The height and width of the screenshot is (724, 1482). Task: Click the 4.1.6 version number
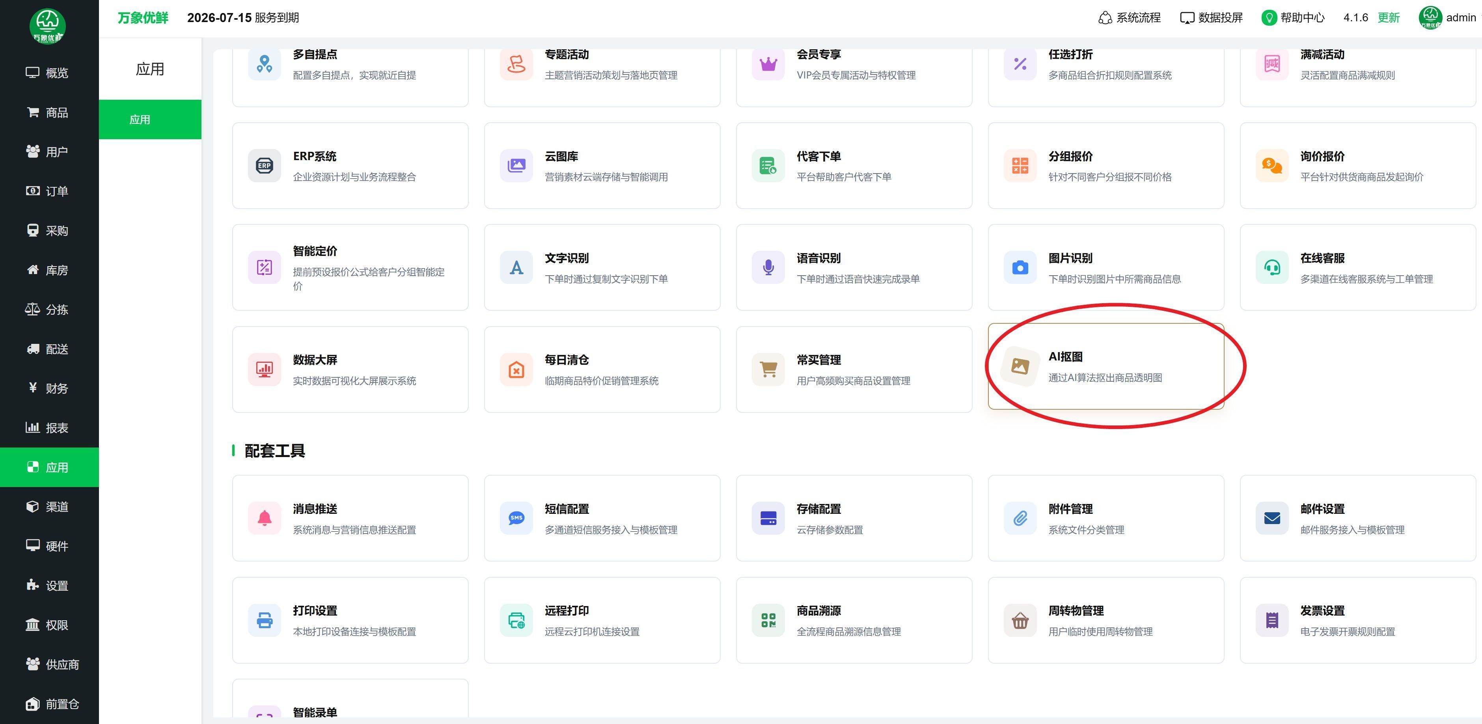click(x=1355, y=18)
